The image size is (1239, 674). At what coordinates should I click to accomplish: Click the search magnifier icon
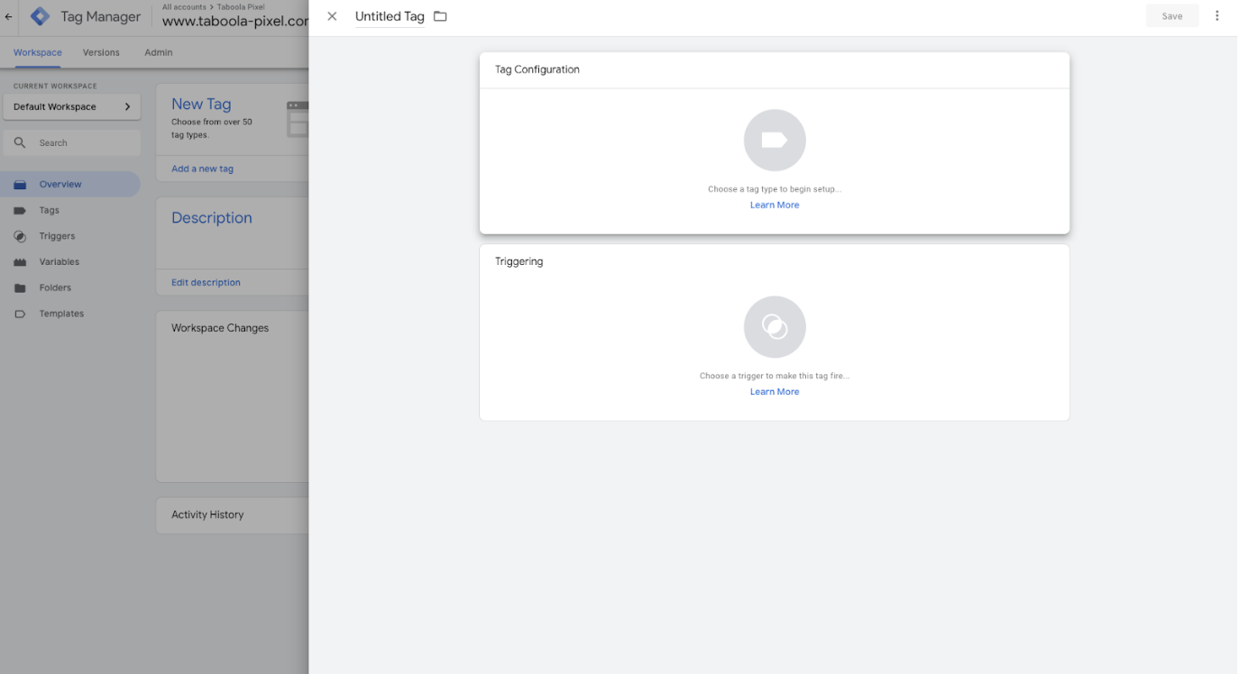tap(20, 142)
